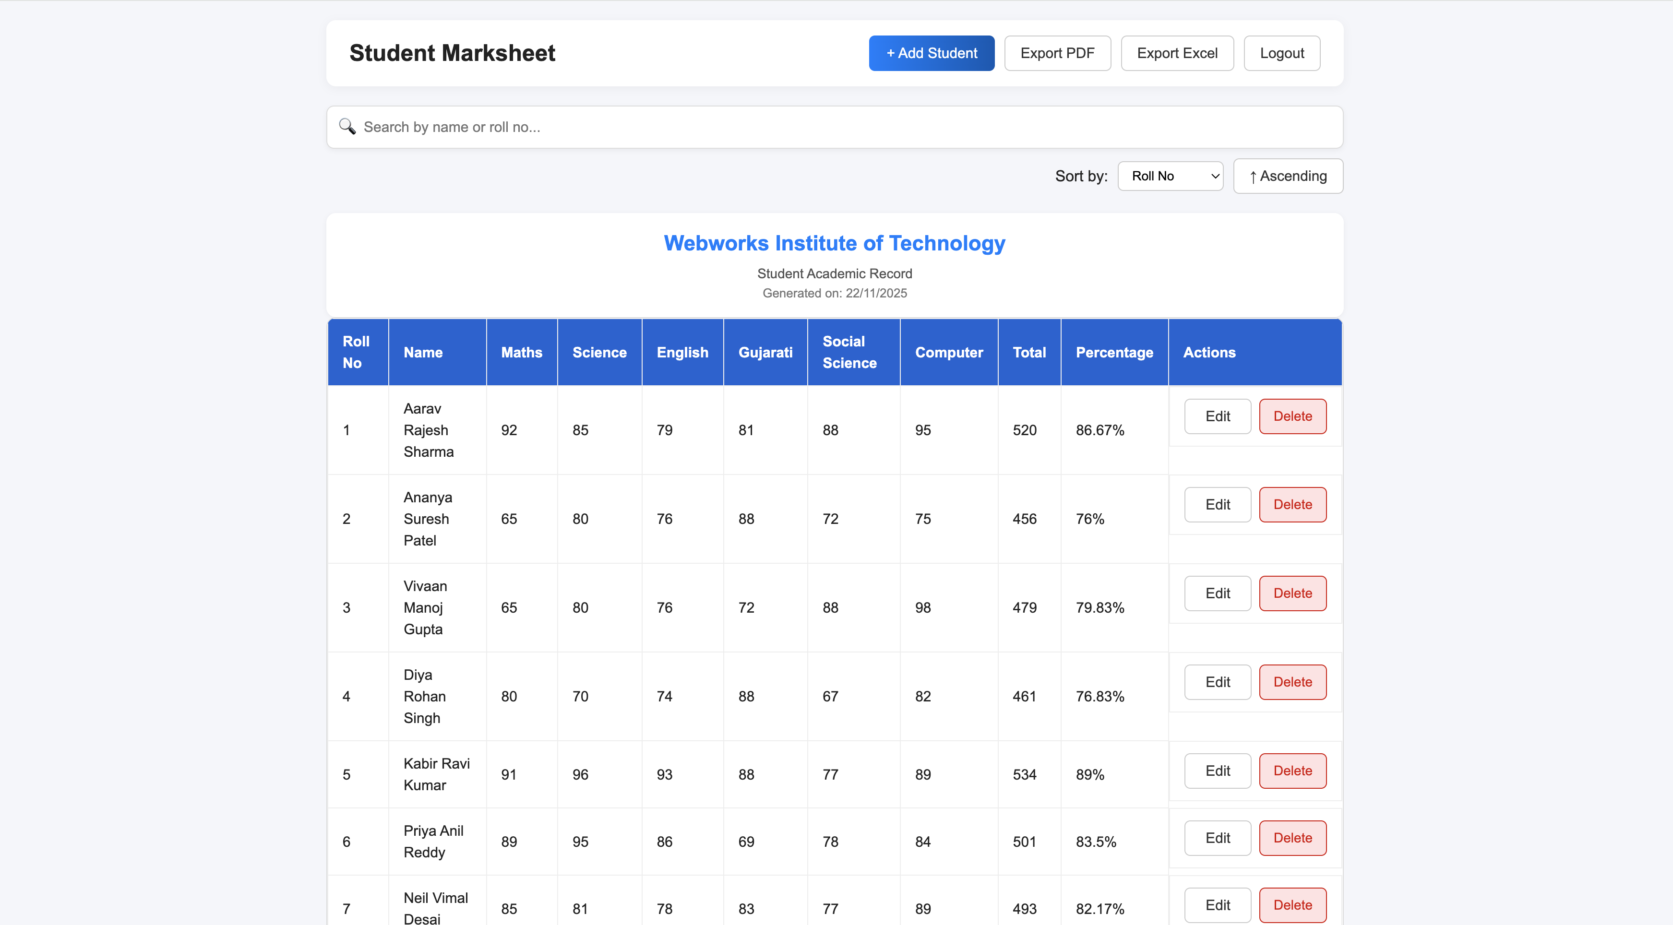Image resolution: width=1673 pixels, height=925 pixels.
Task: Click the Social Science column header
Action: click(x=853, y=352)
